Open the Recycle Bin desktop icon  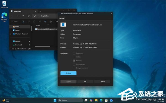(x=4, y=5)
